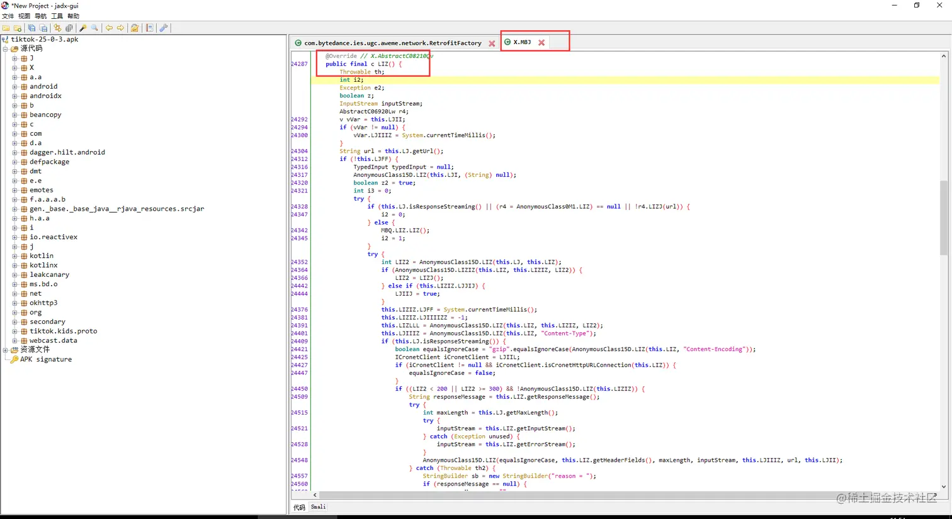Toggle the Flatten packages icon
952x519 pixels.
[69, 28]
